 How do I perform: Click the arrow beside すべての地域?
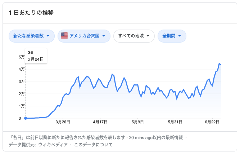(x=148, y=36)
